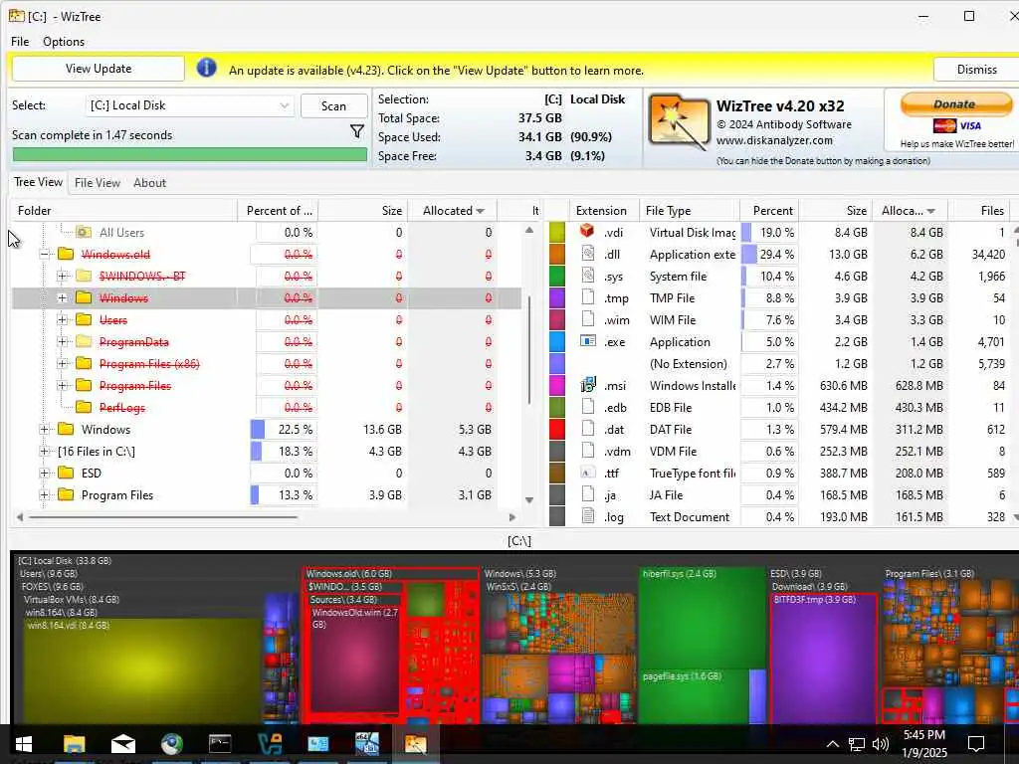Open Windows Start menu
This screenshot has height=764, width=1019.
tap(24, 743)
